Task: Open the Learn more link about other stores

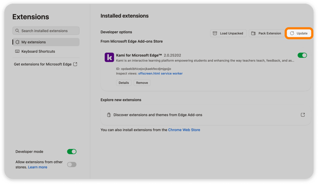Action: pos(37,167)
